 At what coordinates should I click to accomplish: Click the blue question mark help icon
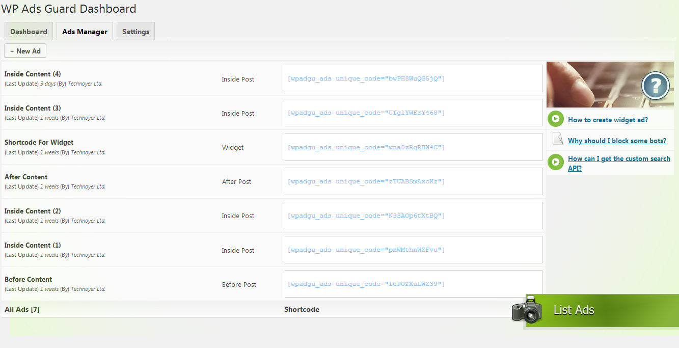pyautogui.click(x=655, y=85)
